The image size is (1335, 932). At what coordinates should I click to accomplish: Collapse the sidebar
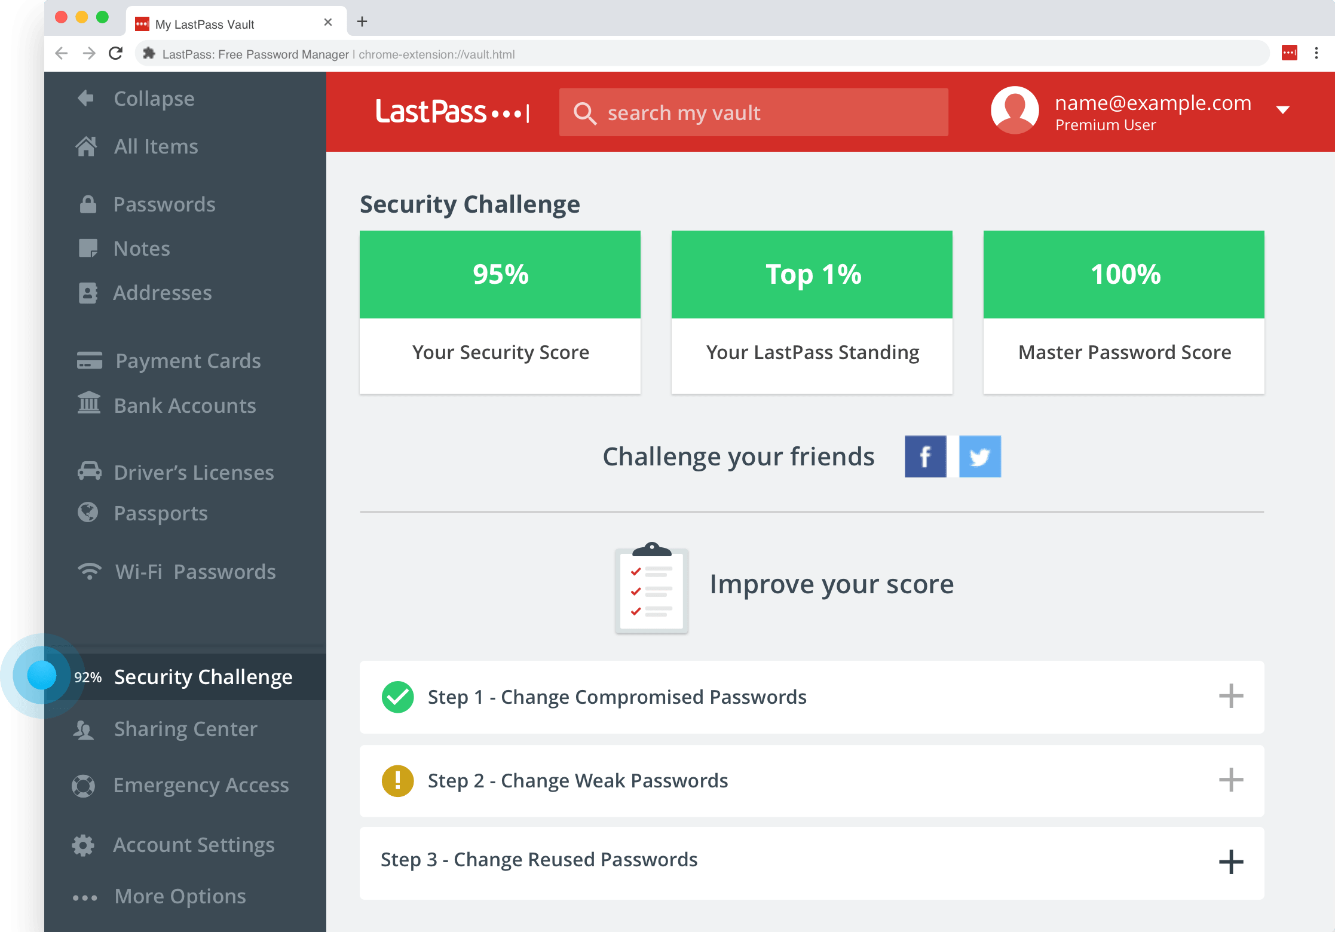pos(153,98)
